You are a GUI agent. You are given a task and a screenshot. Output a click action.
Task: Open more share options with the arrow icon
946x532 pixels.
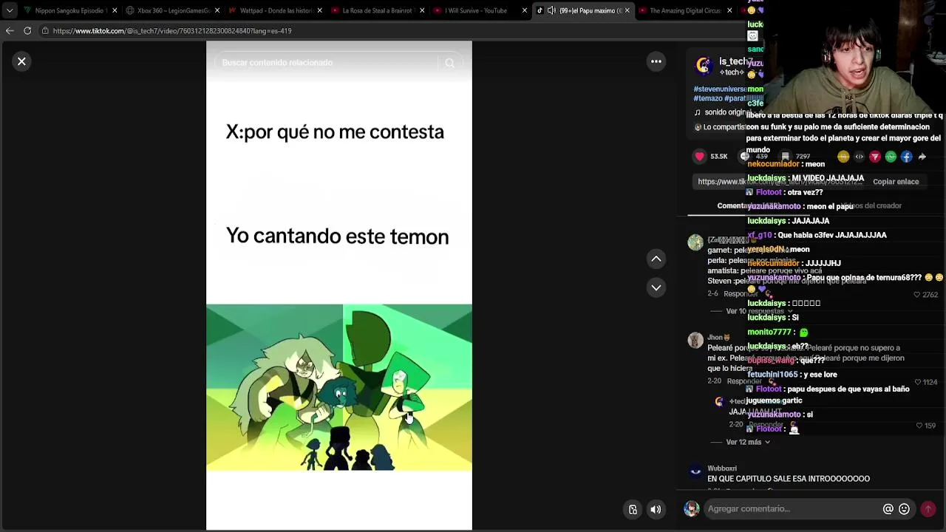coord(922,157)
